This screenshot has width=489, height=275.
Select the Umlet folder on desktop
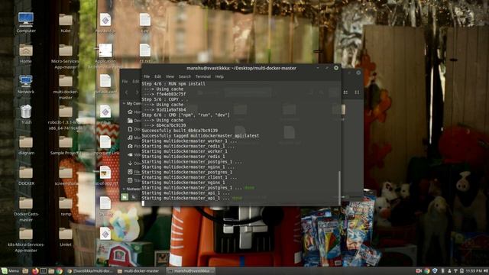click(x=66, y=237)
